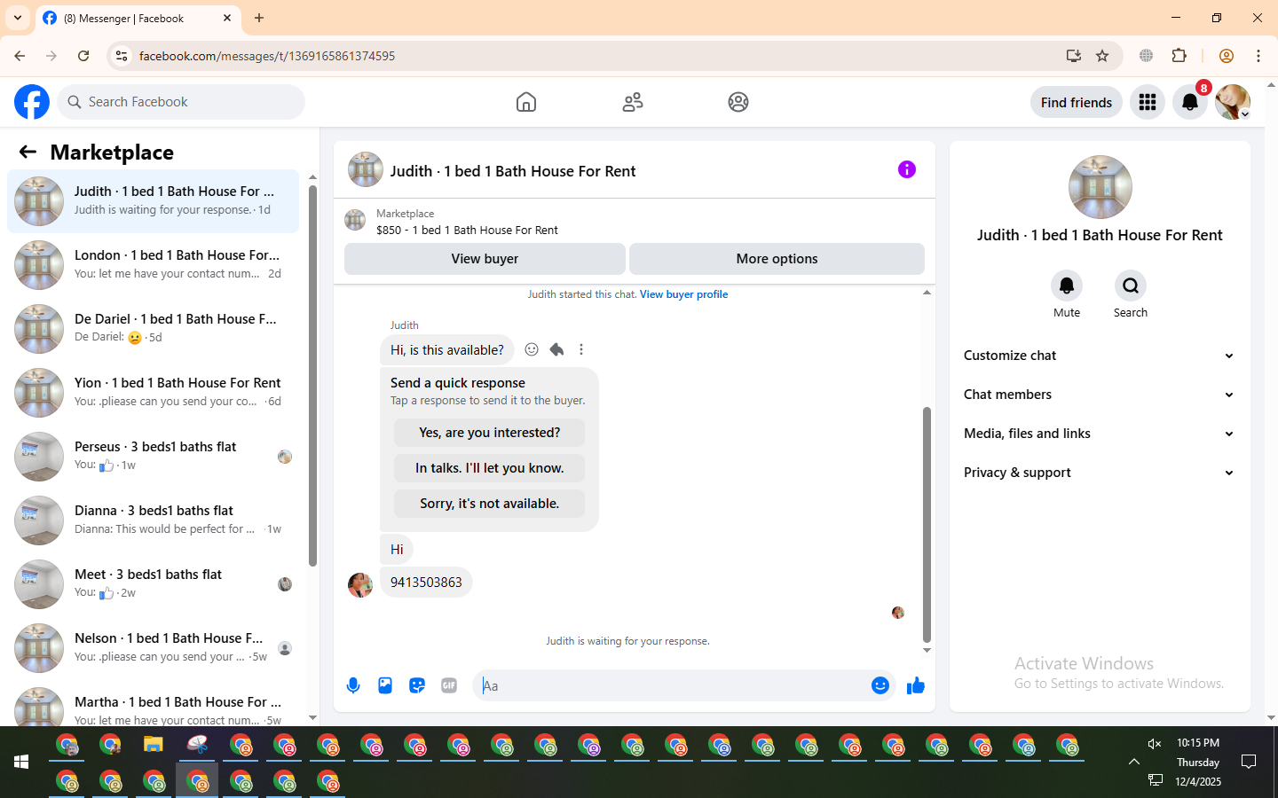1278x798 pixels.
Task: Open the Friends icon in top navigation
Action: point(633,102)
